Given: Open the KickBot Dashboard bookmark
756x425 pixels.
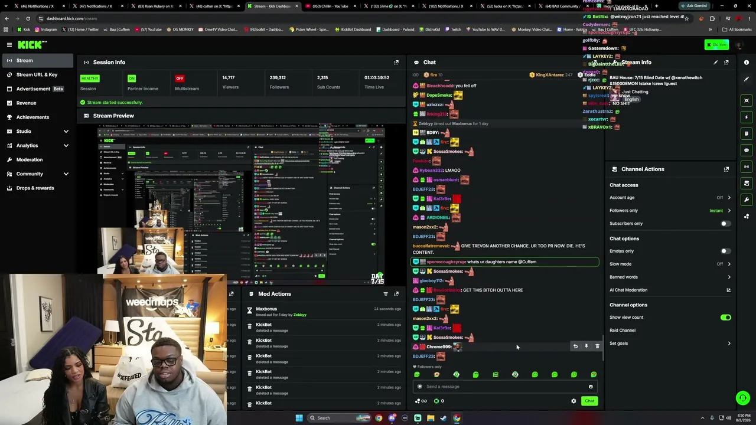Looking at the screenshot, I should click(354, 30).
